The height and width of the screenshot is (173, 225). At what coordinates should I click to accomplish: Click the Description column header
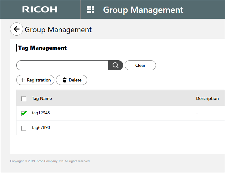(x=207, y=98)
